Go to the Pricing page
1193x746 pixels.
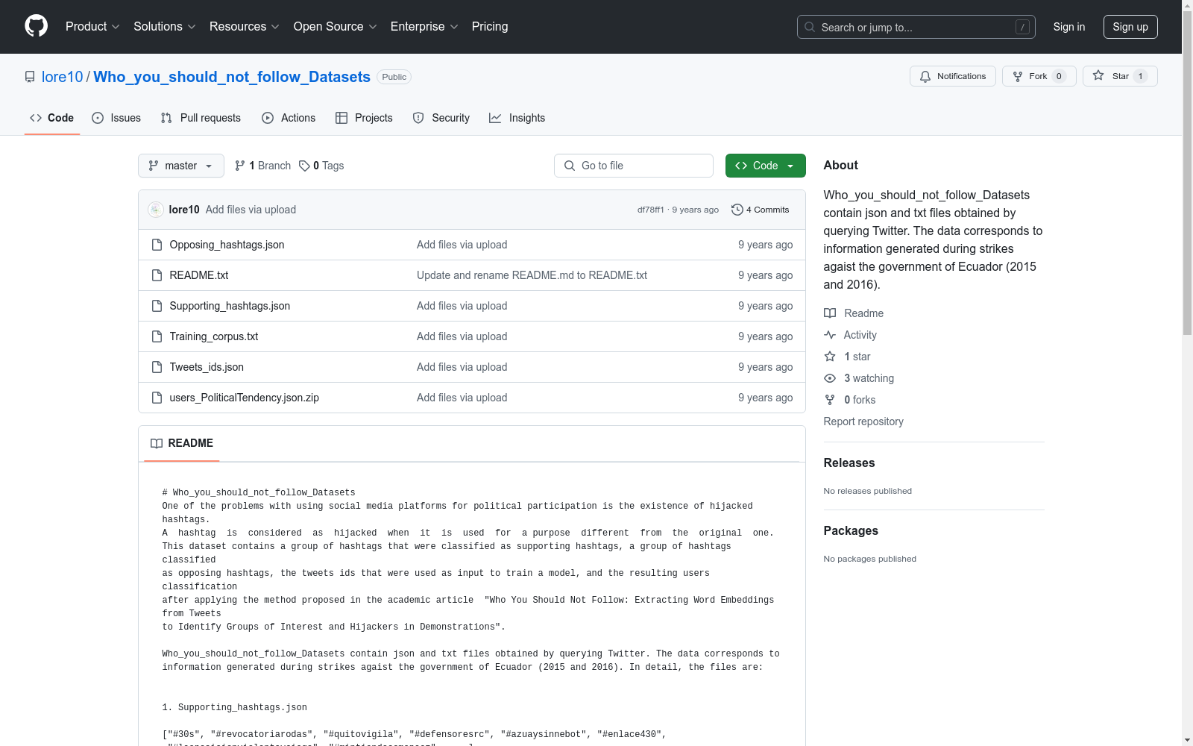[x=490, y=27]
